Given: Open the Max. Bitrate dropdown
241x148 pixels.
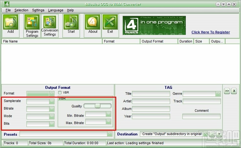Looking at the screenshot, I should coord(108,122).
